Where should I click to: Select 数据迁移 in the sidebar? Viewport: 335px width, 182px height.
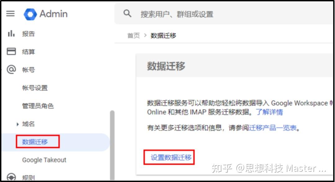[35, 142]
